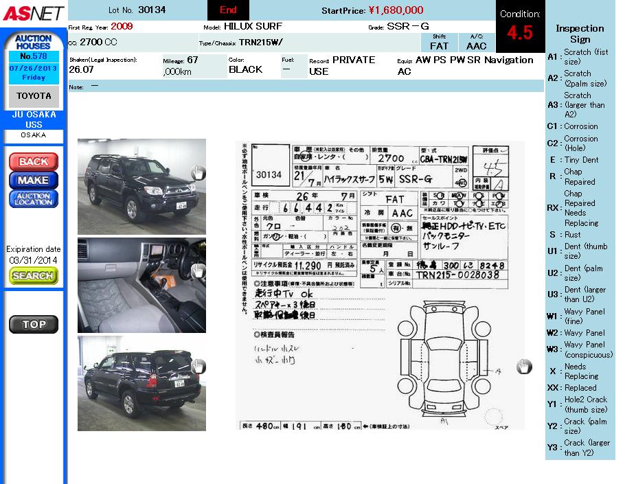Select the JU OSAKA USS header
Image resolution: width=636 pixels, height=484 pixels.
click(x=33, y=119)
